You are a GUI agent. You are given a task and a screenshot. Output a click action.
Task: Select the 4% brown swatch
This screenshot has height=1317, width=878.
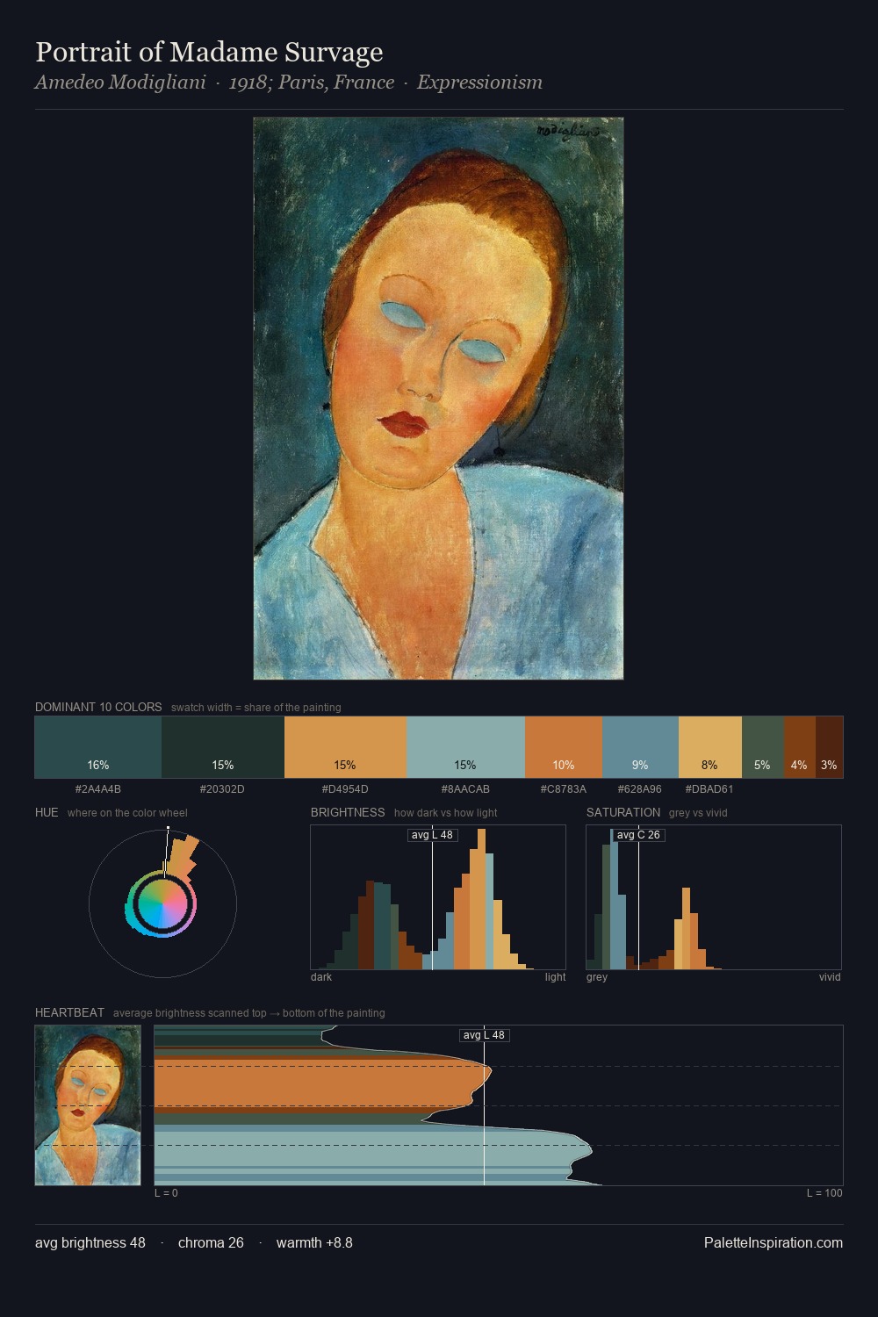(799, 747)
